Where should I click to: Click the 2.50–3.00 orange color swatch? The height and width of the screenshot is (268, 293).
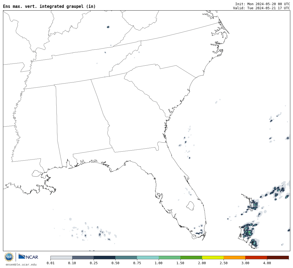(x=234, y=257)
